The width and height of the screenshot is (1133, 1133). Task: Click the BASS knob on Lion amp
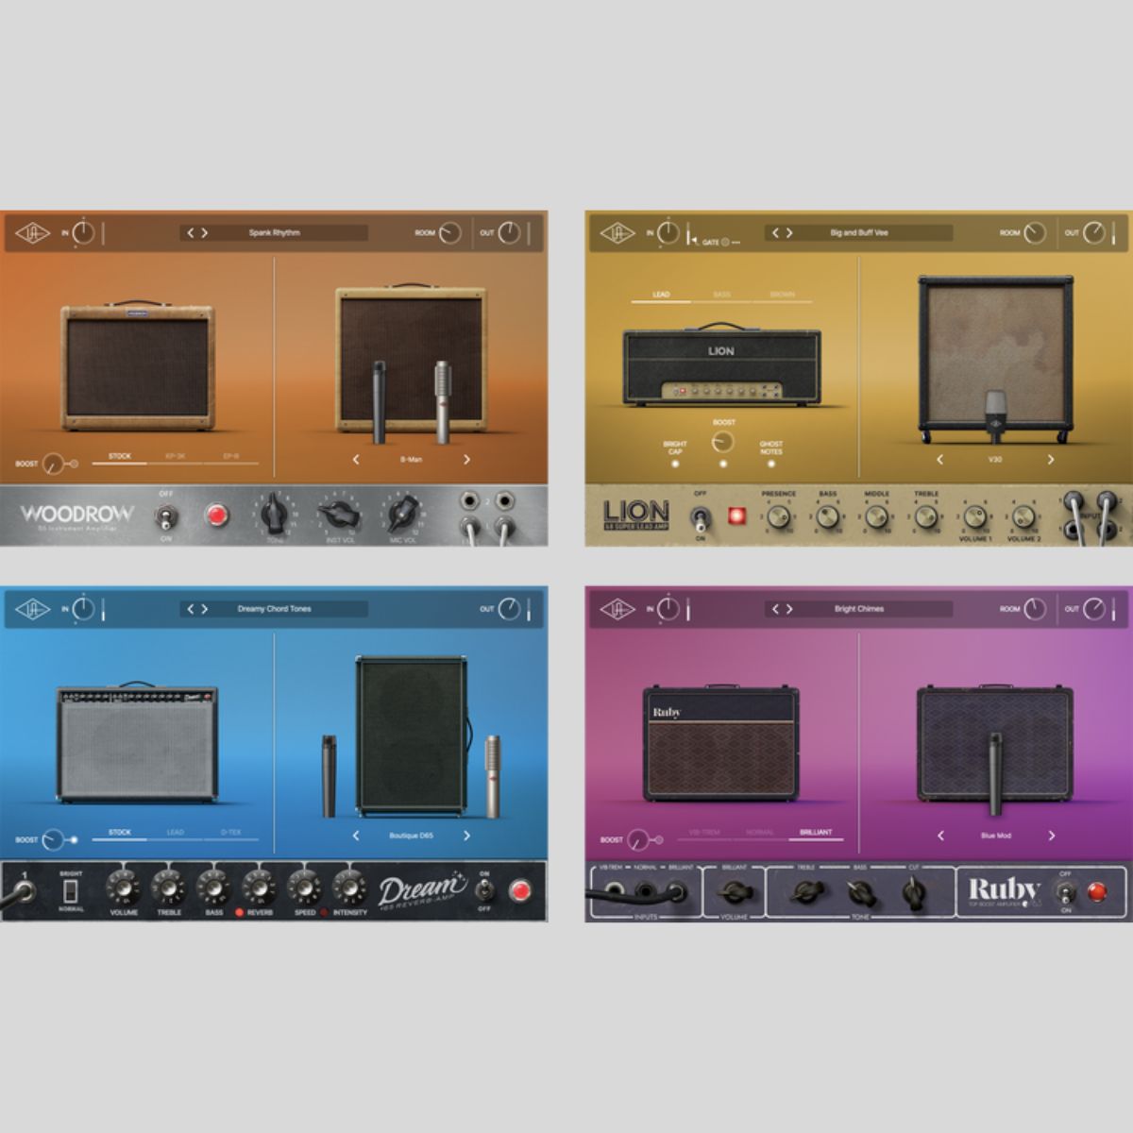point(827,516)
